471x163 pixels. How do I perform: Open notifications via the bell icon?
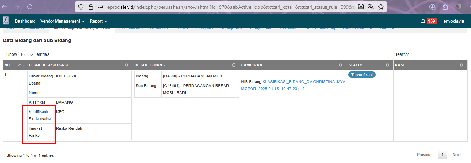[x=423, y=21]
